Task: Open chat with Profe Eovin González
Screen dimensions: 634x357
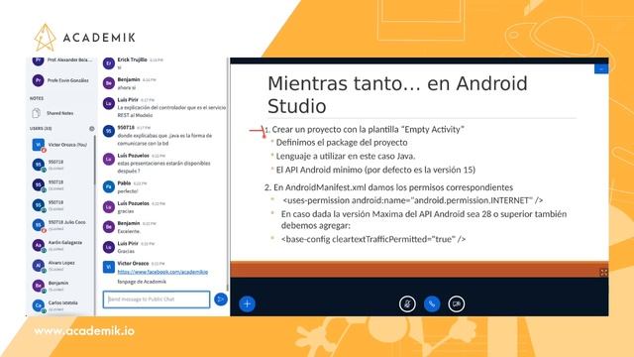Action: 61,80
